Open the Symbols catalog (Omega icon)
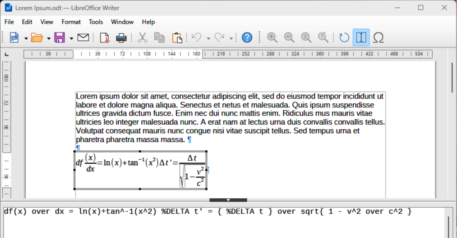Screen dimensions: 457x238 (x=379, y=37)
